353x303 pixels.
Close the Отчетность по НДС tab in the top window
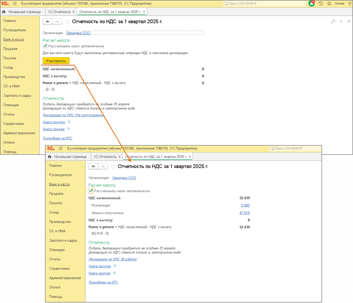(144, 12)
